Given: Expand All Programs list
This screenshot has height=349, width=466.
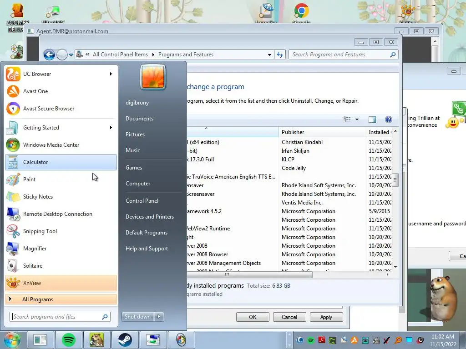Looking at the screenshot, I should 61,299.
